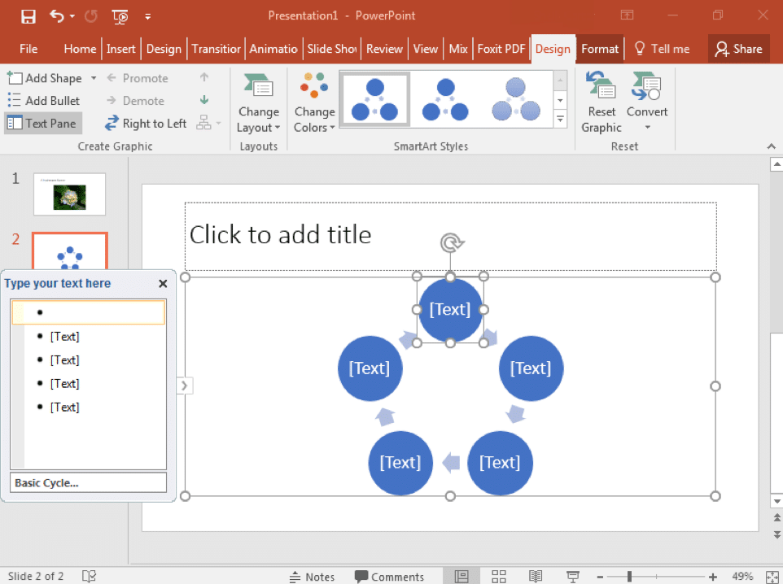Viewport: 783px width, 584px height.
Task: Start Slide Show from status bar icon
Action: coord(571,576)
